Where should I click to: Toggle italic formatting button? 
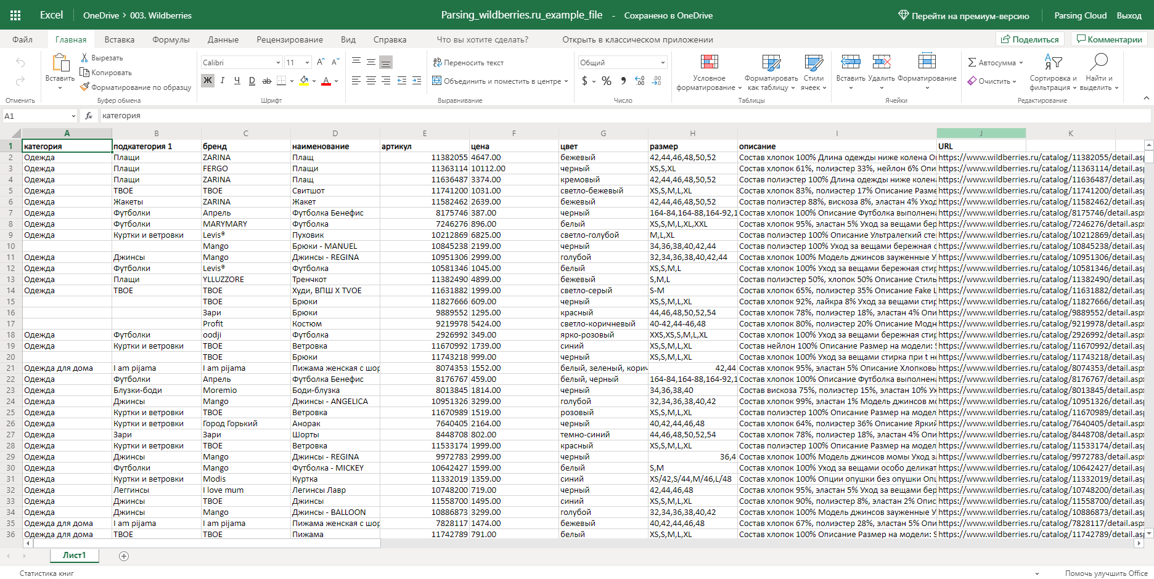point(223,81)
